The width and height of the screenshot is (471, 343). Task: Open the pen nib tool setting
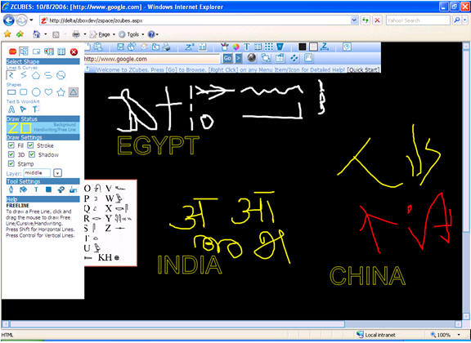point(11,189)
